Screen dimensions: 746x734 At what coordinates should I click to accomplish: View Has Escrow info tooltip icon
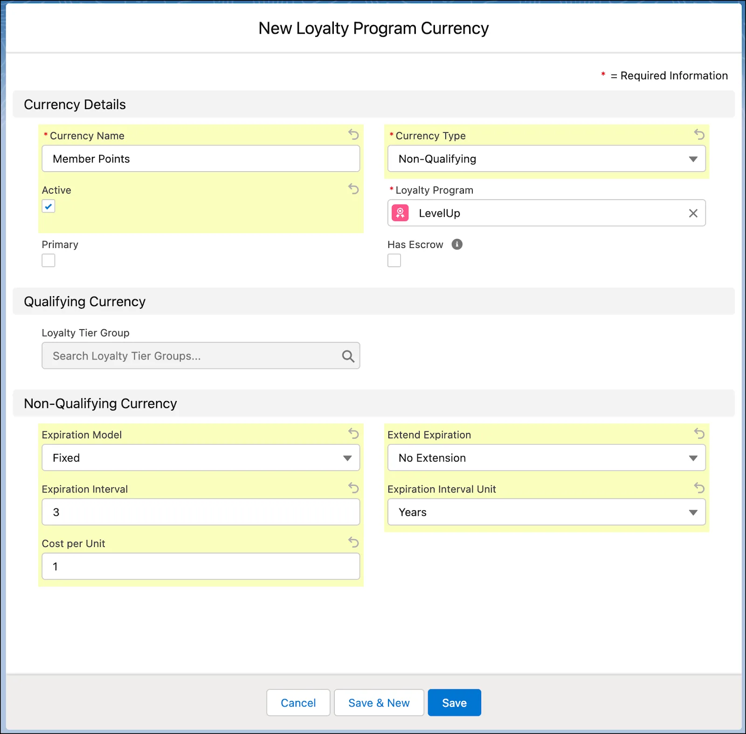coord(457,244)
